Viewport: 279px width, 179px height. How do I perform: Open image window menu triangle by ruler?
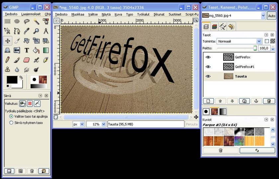point(56,21)
